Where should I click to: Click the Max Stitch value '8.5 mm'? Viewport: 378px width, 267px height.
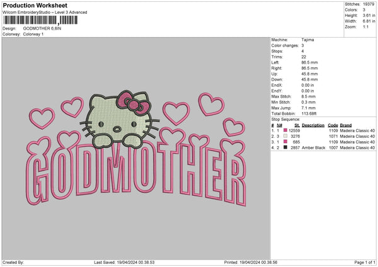[x=308, y=96]
